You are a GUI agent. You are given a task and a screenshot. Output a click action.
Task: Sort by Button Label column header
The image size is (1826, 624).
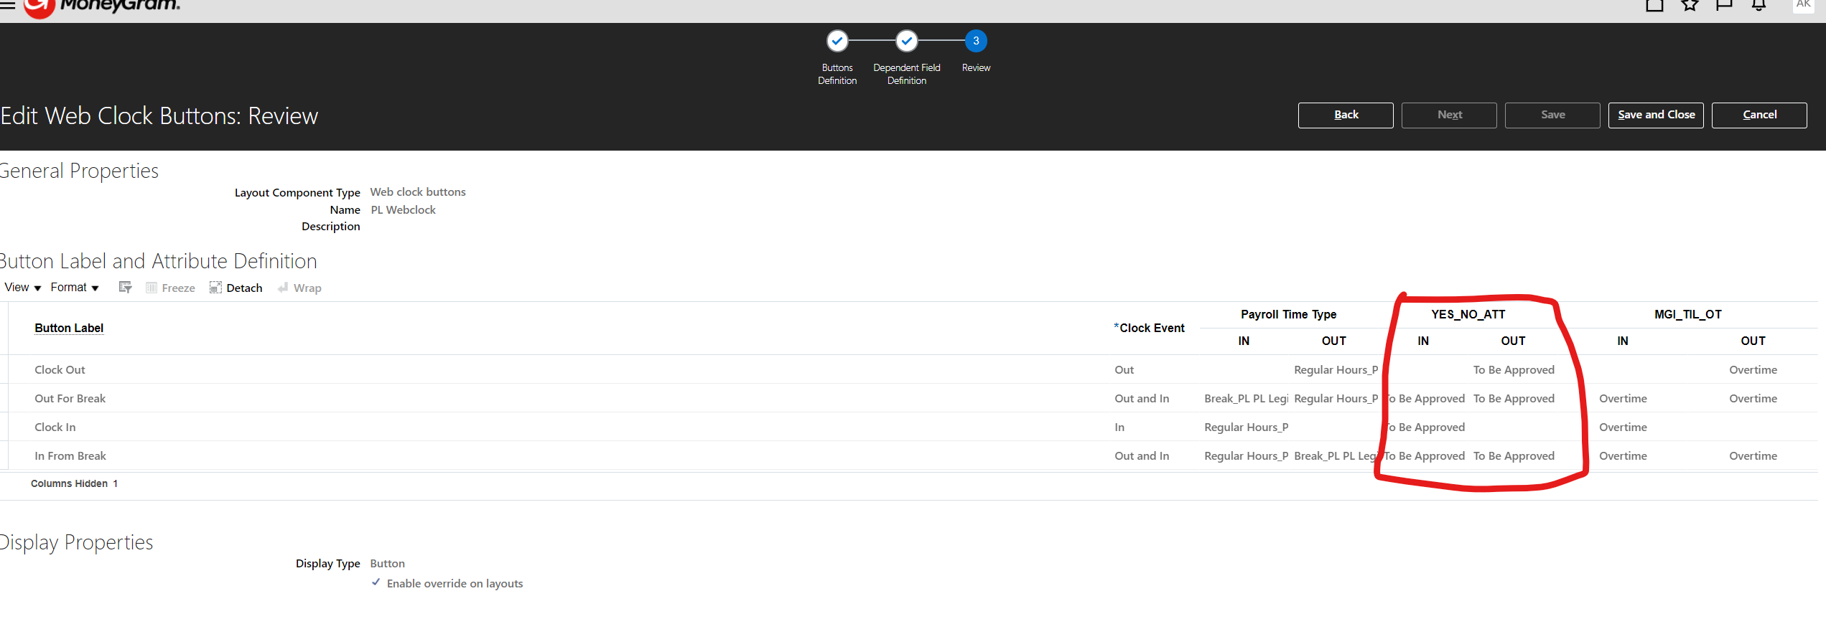pos(69,328)
